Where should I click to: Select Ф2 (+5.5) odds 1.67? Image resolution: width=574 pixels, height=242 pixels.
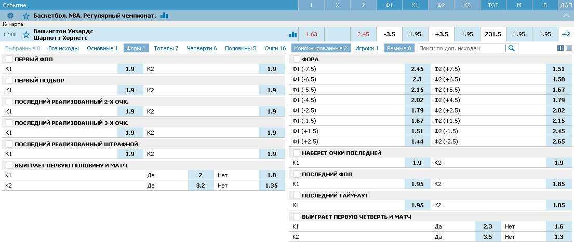558,90
